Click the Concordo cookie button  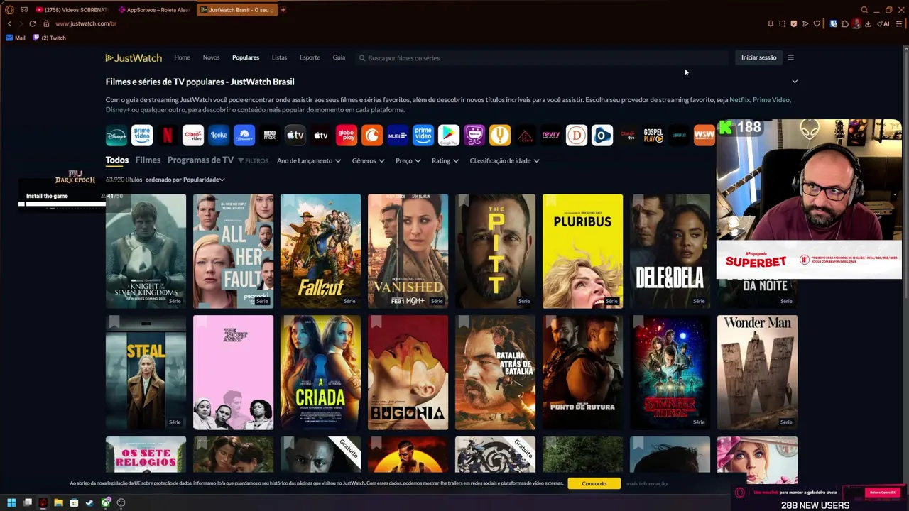594,483
